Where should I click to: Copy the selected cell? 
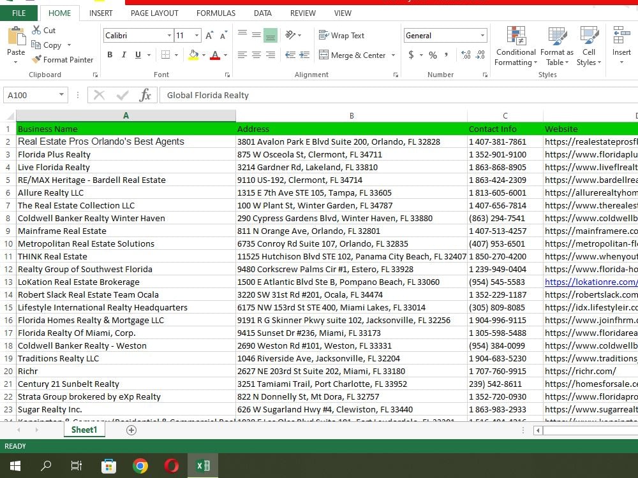click(x=47, y=45)
